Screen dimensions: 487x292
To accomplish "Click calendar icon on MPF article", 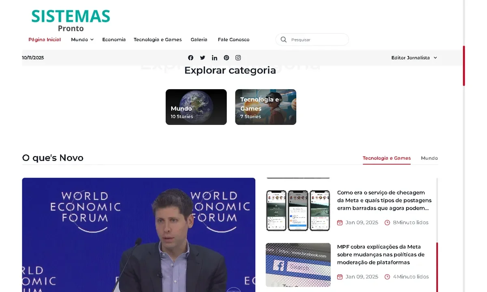I will 340,277.
